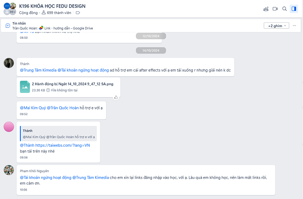Image resolution: width=303 pixels, height=199 pixels.
Task: Open Phạm Khôi Nguyên's profile avatar
Action: [x=9, y=170]
